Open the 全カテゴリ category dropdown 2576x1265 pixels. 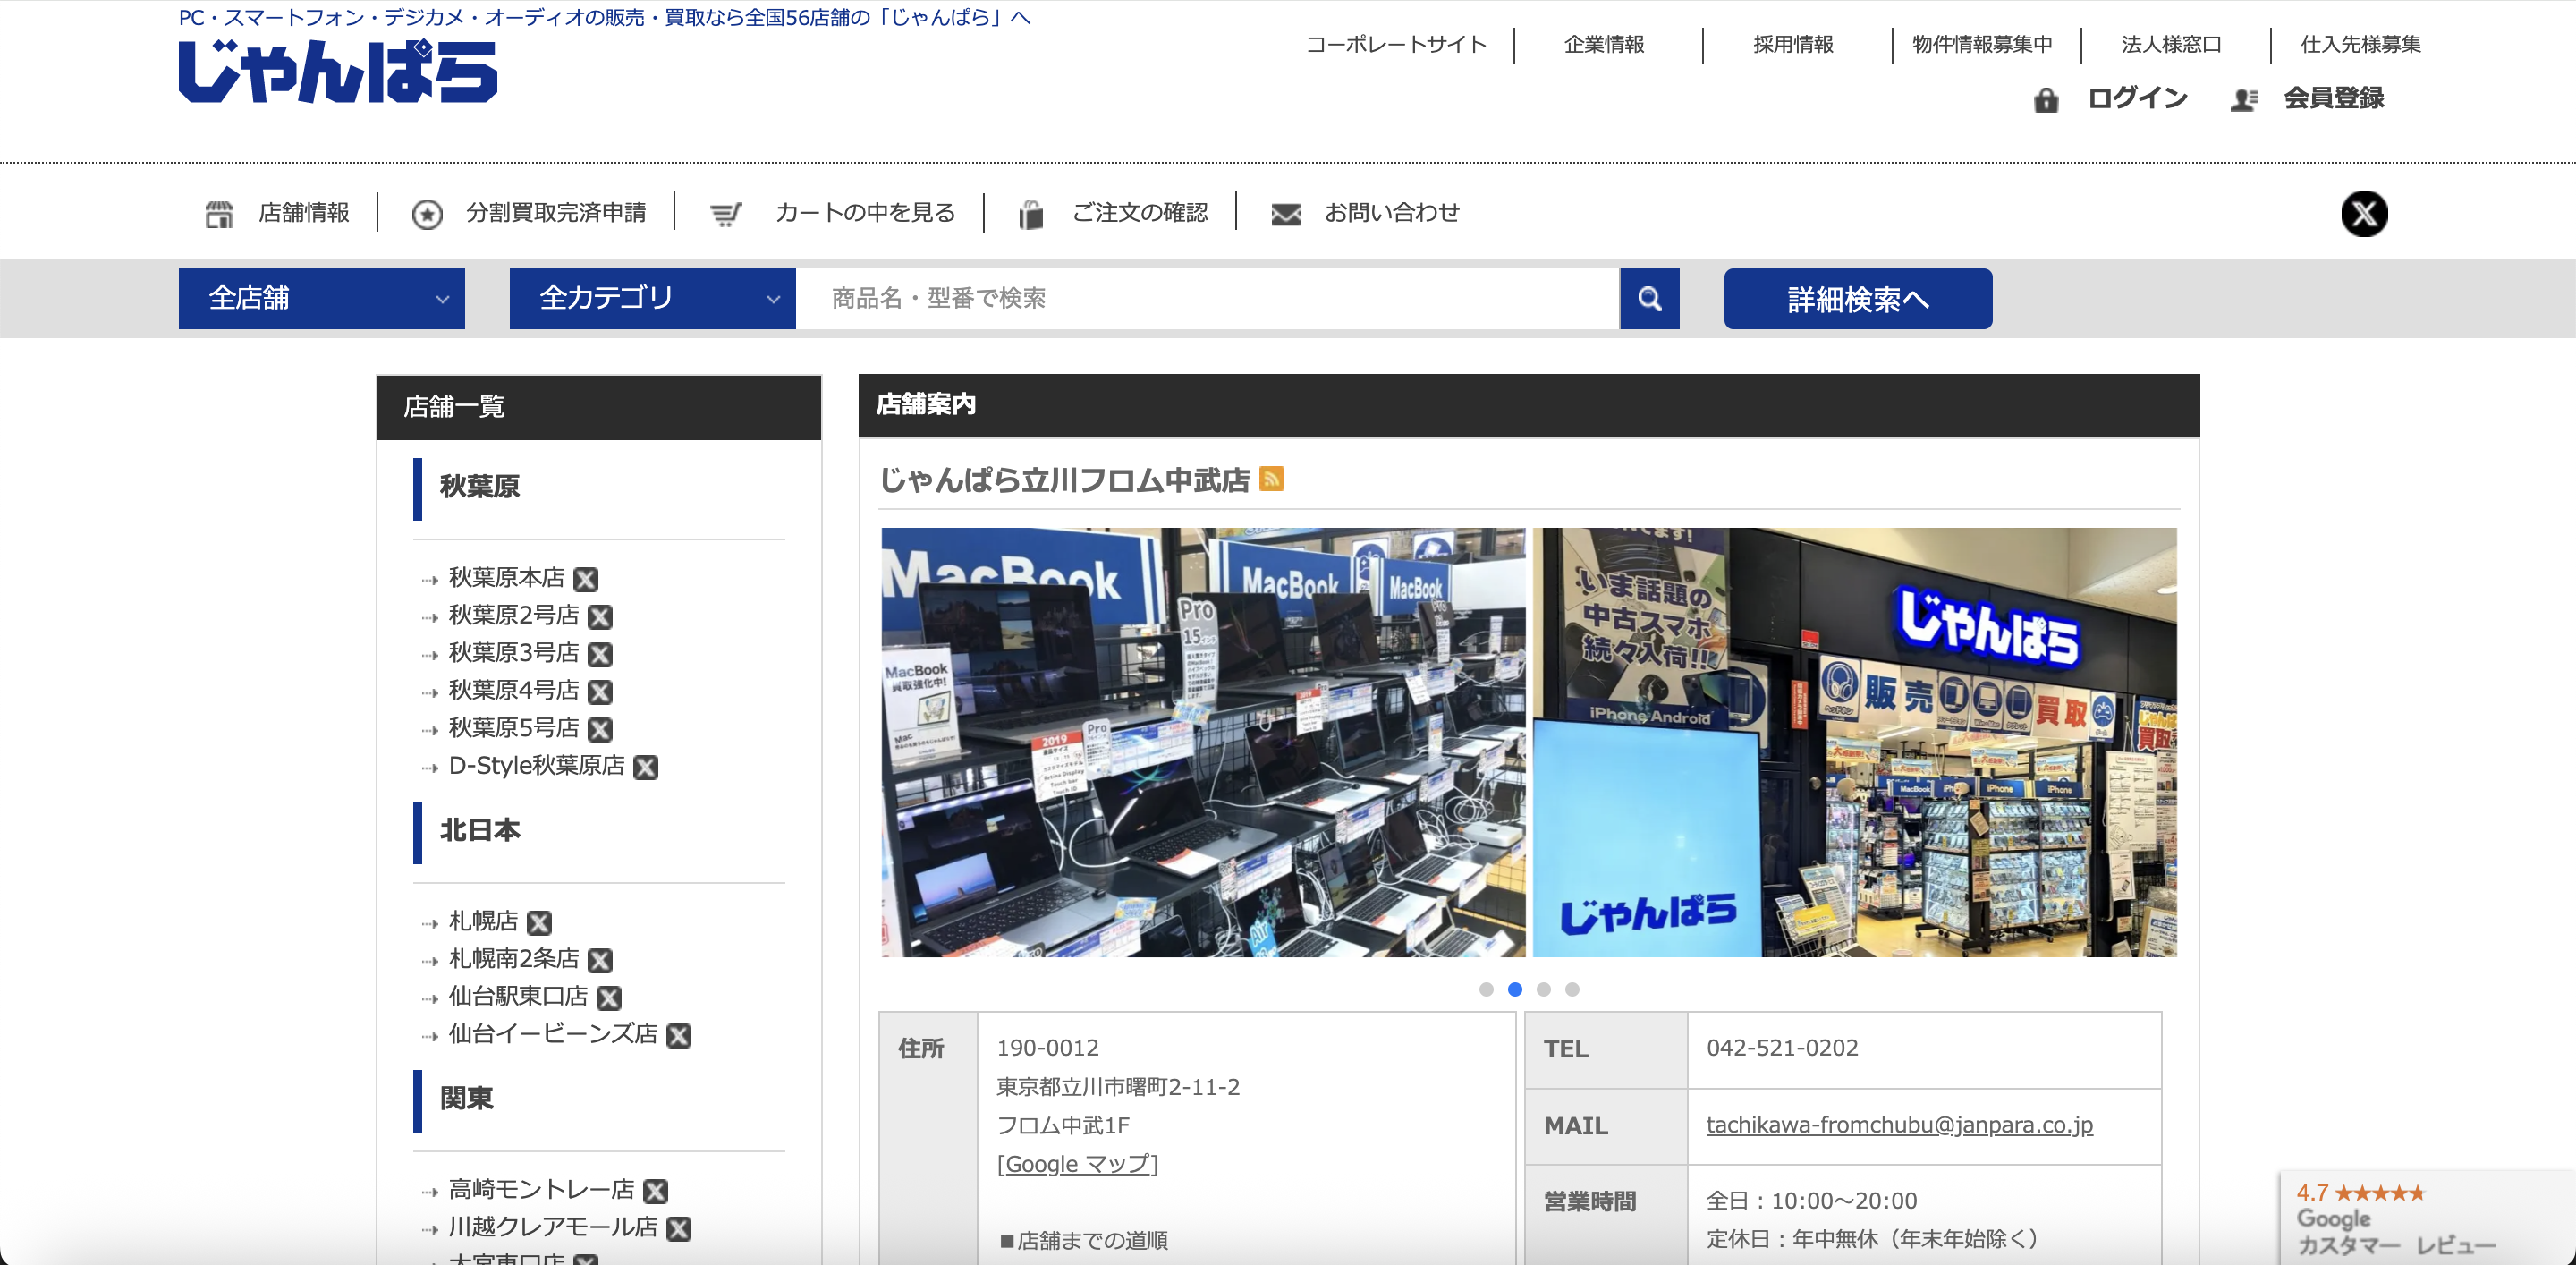pos(652,298)
